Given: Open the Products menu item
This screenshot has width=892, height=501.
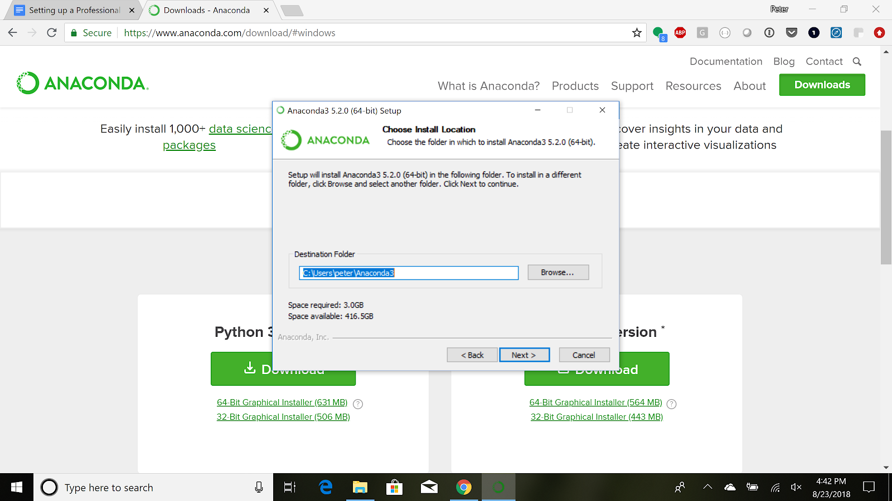Looking at the screenshot, I should point(575,86).
